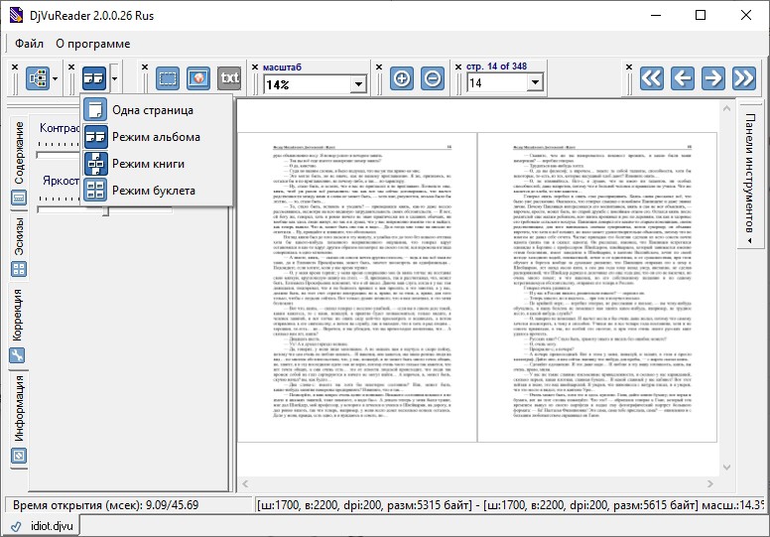Jump to the first page with double-left arrows
This screenshot has width=770, height=537.
651,78
